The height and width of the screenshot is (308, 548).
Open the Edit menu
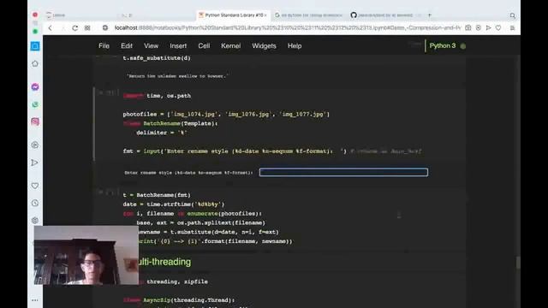click(127, 45)
